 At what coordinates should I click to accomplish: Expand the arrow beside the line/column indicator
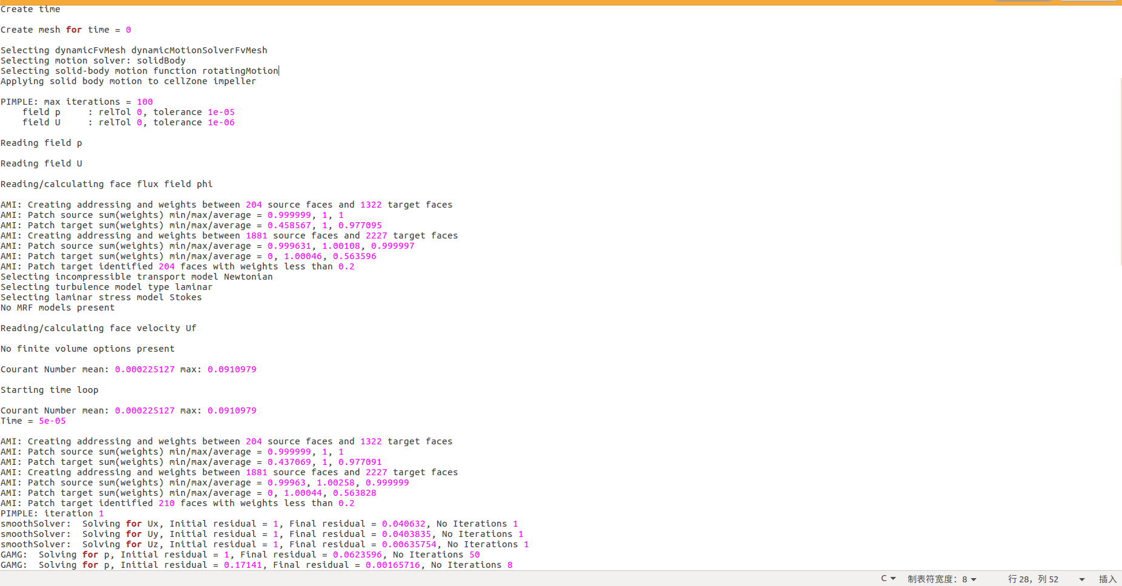point(1081,579)
